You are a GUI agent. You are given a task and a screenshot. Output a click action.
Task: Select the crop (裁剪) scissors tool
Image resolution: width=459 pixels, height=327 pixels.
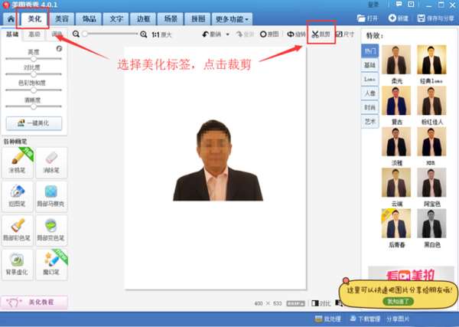tap(321, 34)
